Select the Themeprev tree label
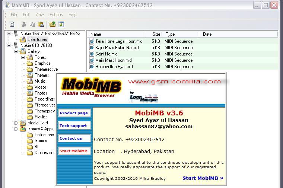The width and height of the screenshot is (283, 188). tap(45, 111)
